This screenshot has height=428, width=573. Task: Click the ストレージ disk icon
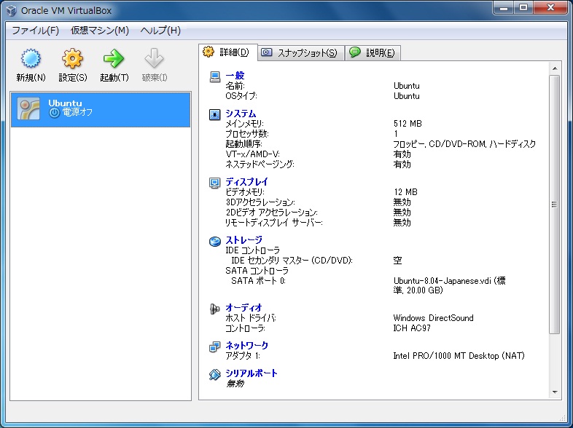click(x=215, y=241)
